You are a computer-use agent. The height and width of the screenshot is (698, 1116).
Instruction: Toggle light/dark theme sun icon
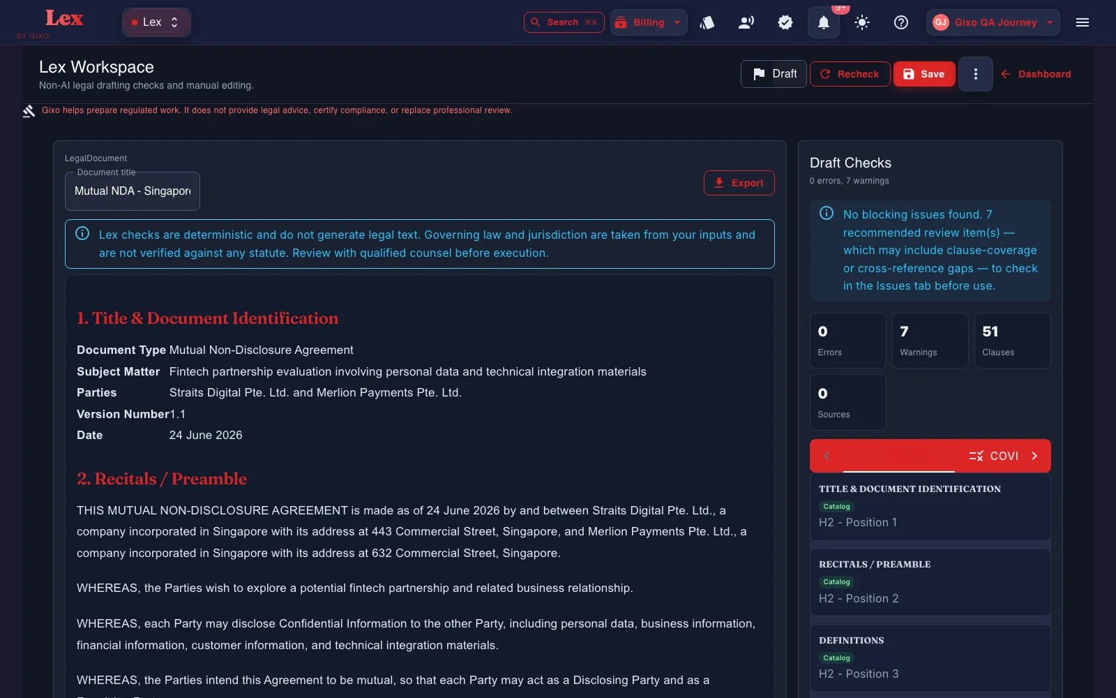point(862,22)
